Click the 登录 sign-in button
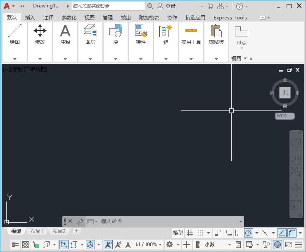 pyautogui.click(x=167, y=6)
